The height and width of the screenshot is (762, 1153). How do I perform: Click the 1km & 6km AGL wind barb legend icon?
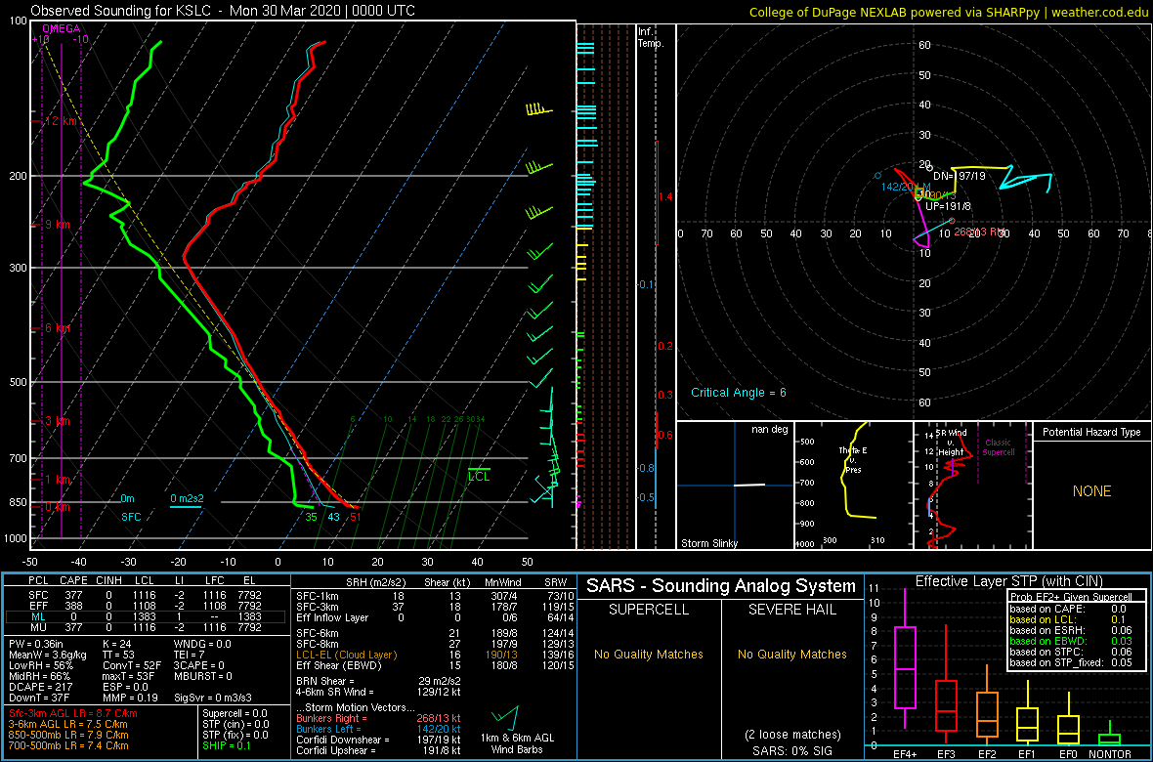point(505,716)
